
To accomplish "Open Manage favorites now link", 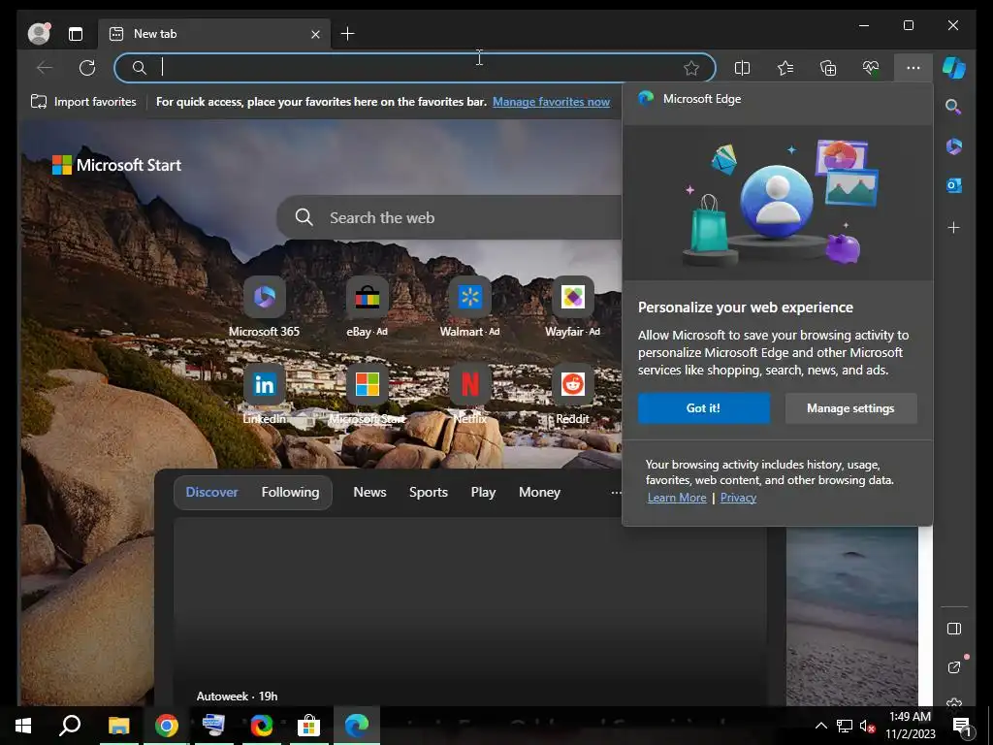I will point(551,101).
